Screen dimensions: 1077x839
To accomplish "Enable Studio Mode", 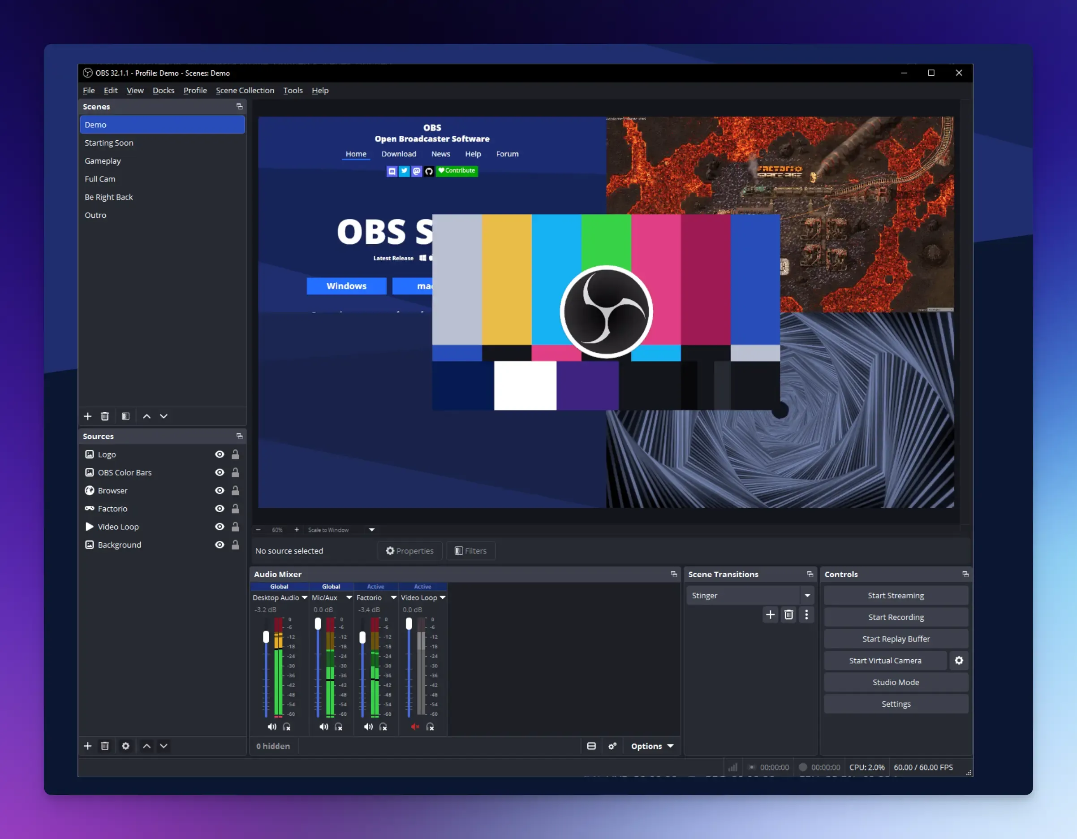I will (896, 682).
